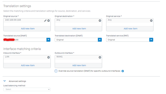
Task: Open Translated source (SNAT) dropdown
Action: [49, 40]
